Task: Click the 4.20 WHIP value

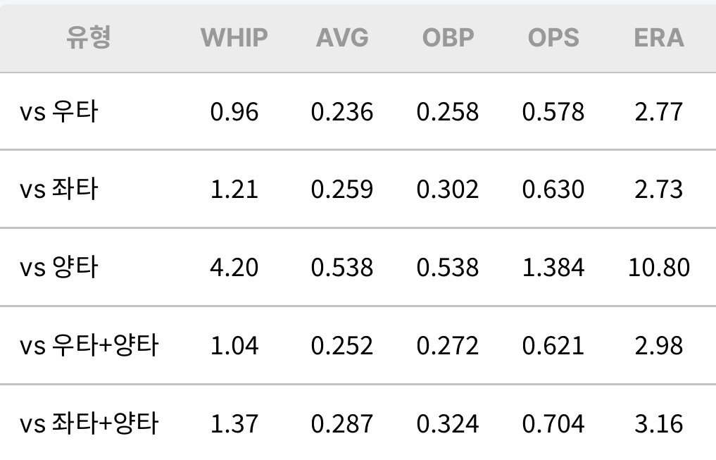Action: click(x=234, y=268)
